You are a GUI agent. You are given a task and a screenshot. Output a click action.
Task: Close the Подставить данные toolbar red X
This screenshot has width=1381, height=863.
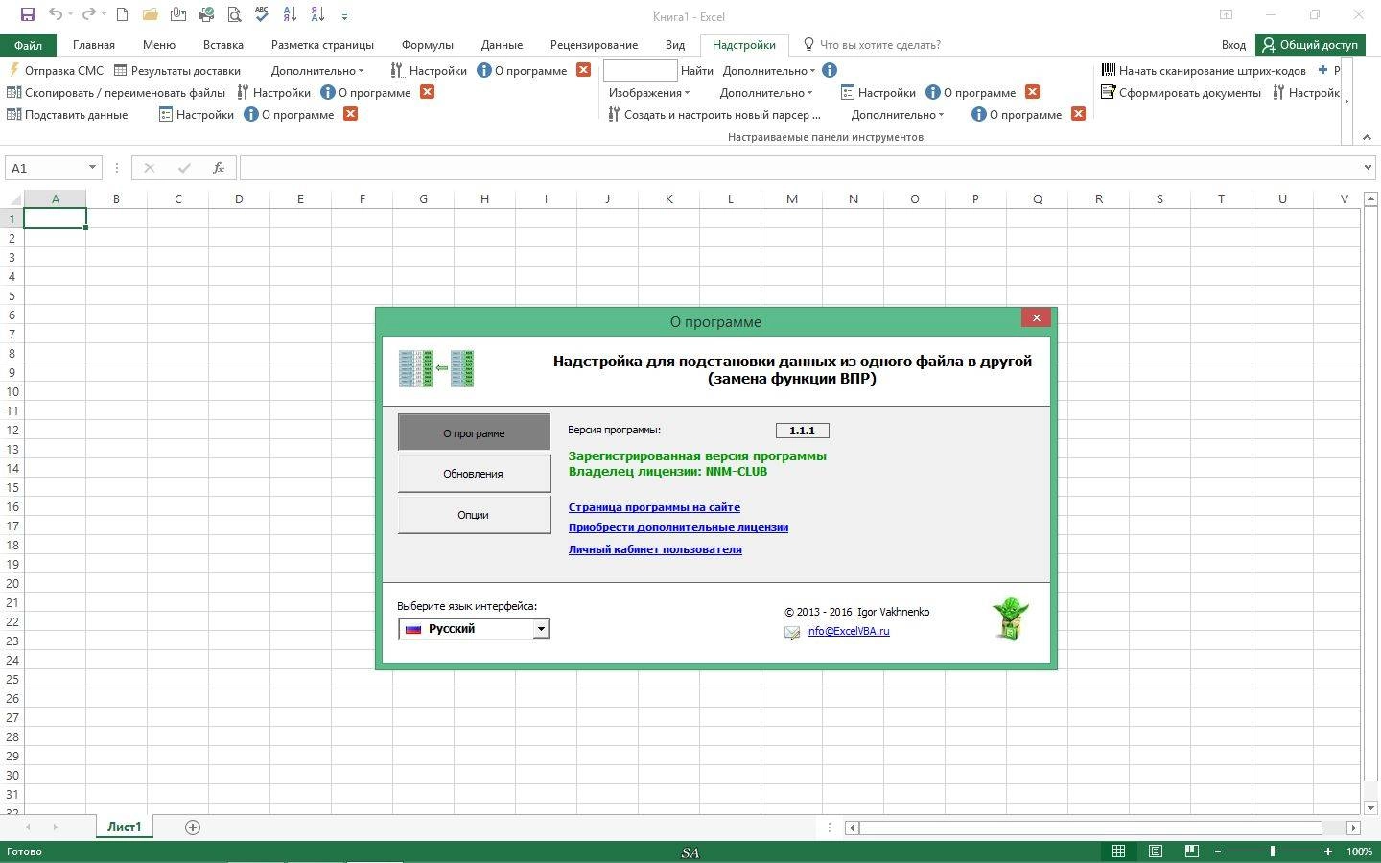click(x=351, y=114)
